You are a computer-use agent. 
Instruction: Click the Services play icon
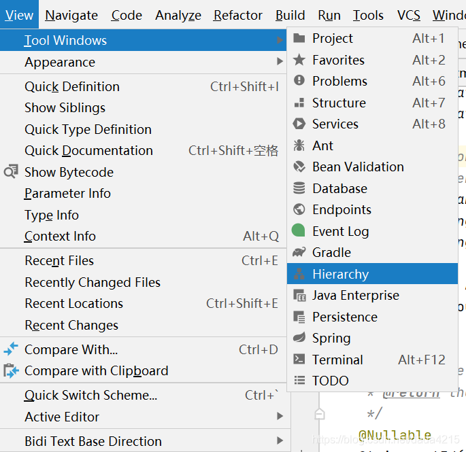coord(299,124)
